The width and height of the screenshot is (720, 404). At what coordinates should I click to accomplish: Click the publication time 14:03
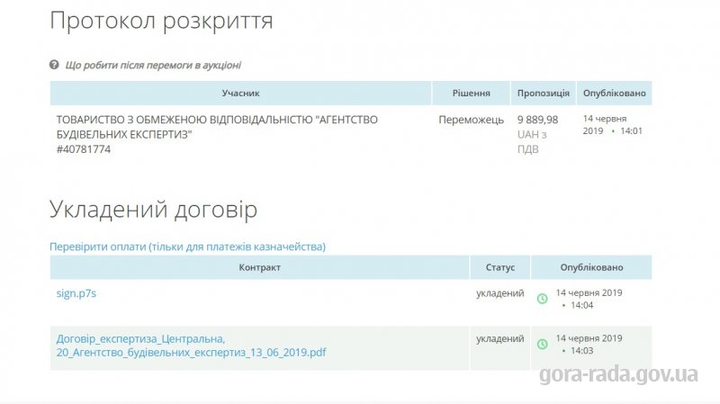point(581,351)
